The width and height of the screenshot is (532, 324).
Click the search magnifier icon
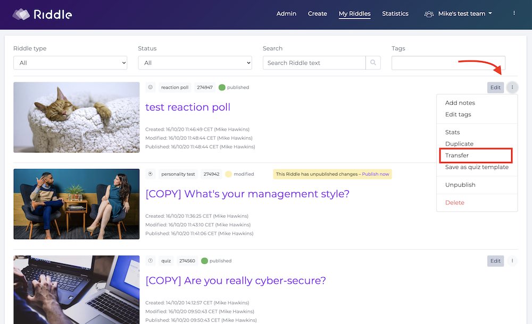point(373,63)
